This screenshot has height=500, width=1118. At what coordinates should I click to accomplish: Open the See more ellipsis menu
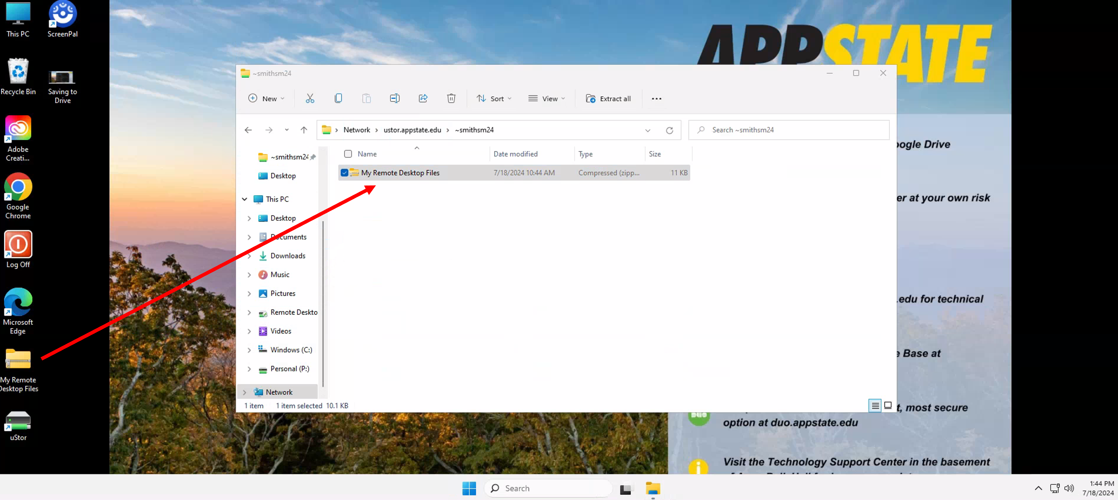656,99
